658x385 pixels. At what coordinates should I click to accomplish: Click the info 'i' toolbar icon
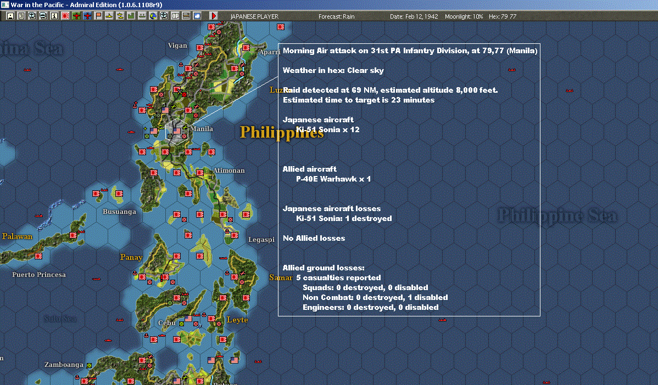(54, 16)
